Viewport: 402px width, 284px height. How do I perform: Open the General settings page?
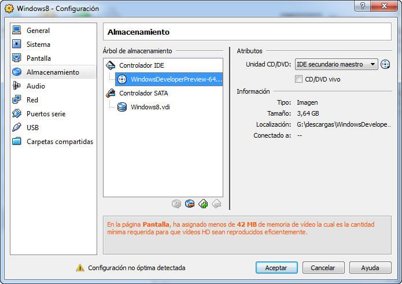(x=53, y=30)
